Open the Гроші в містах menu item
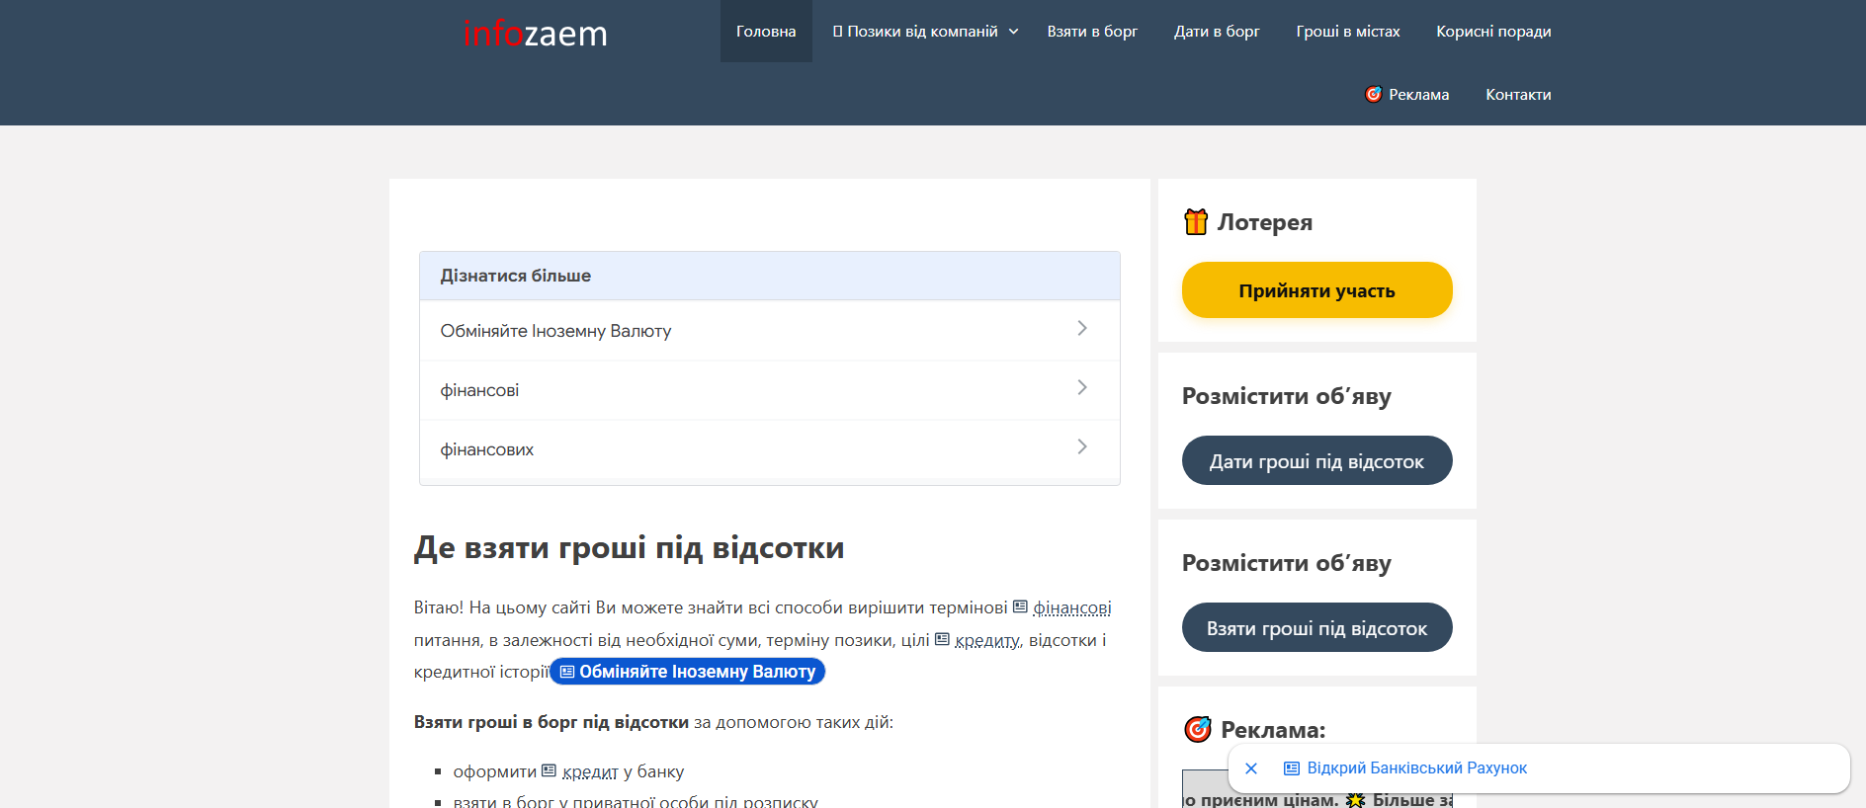This screenshot has height=808, width=1866. tap(1348, 32)
